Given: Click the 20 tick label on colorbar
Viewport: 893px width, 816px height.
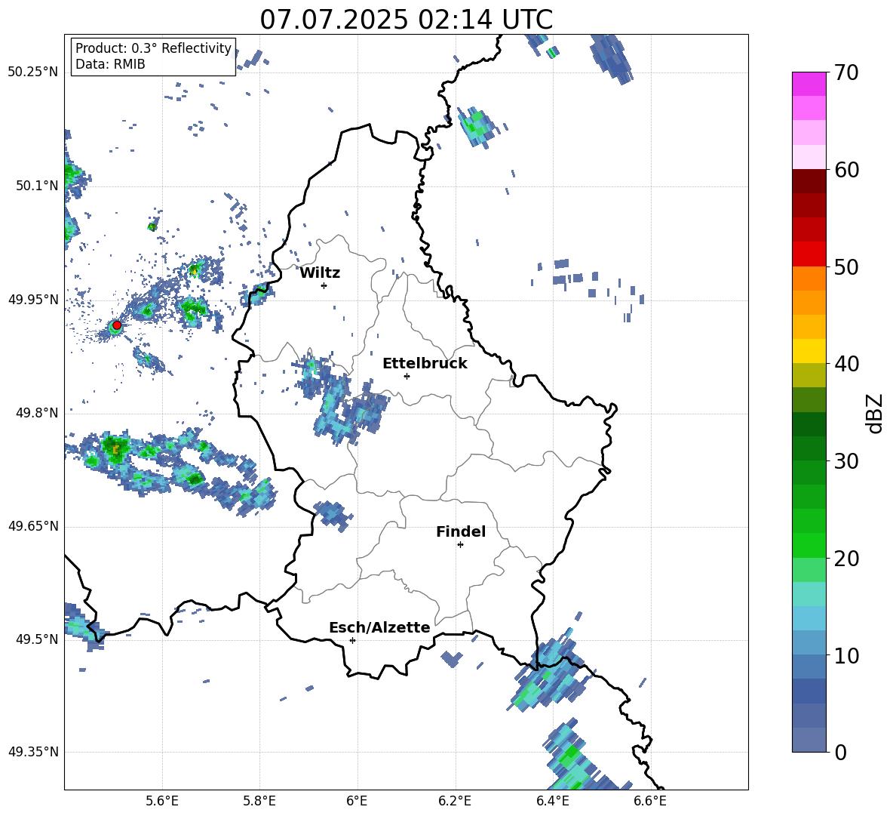Looking at the screenshot, I should 846,559.
